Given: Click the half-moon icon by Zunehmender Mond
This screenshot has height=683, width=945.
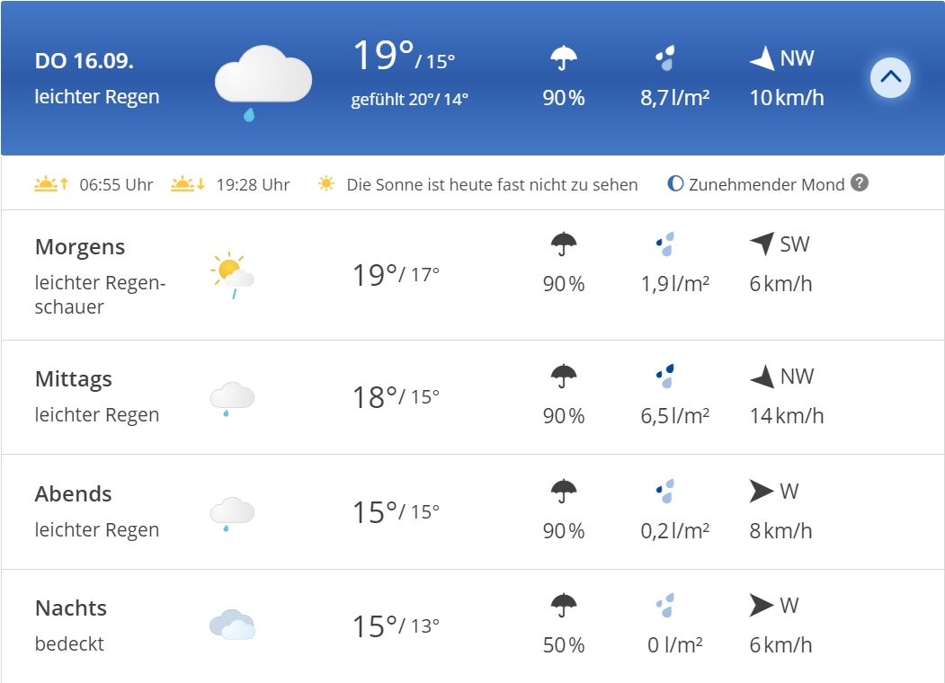Looking at the screenshot, I should [675, 184].
